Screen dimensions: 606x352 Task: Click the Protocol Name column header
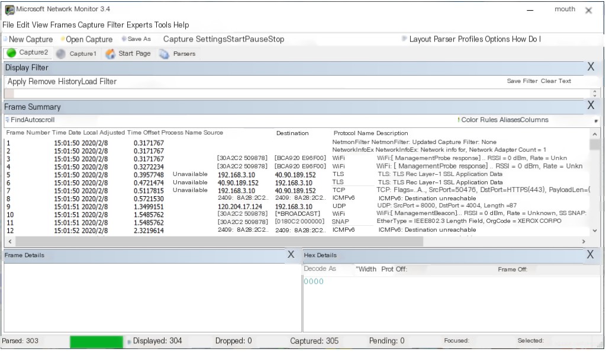point(354,133)
